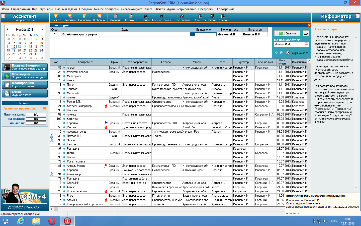This screenshot has height=226, width=361.
Task: Close the Список дел panel
Action: click(309, 25)
